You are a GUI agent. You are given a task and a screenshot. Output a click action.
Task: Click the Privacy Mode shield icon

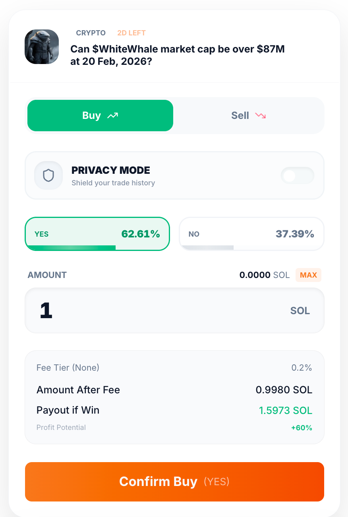point(48,175)
